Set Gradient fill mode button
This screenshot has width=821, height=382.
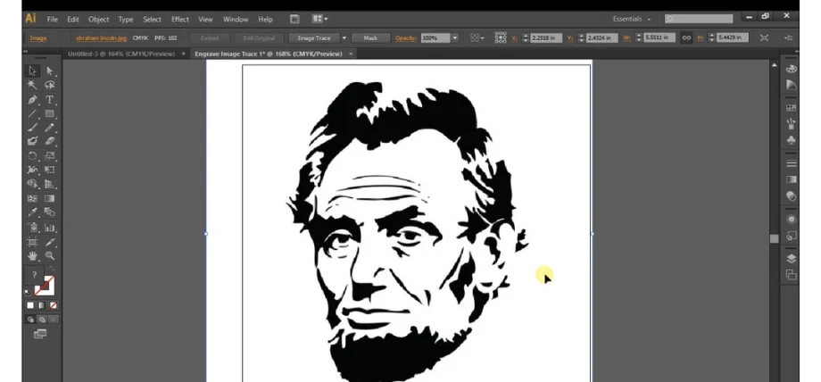point(42,305)
